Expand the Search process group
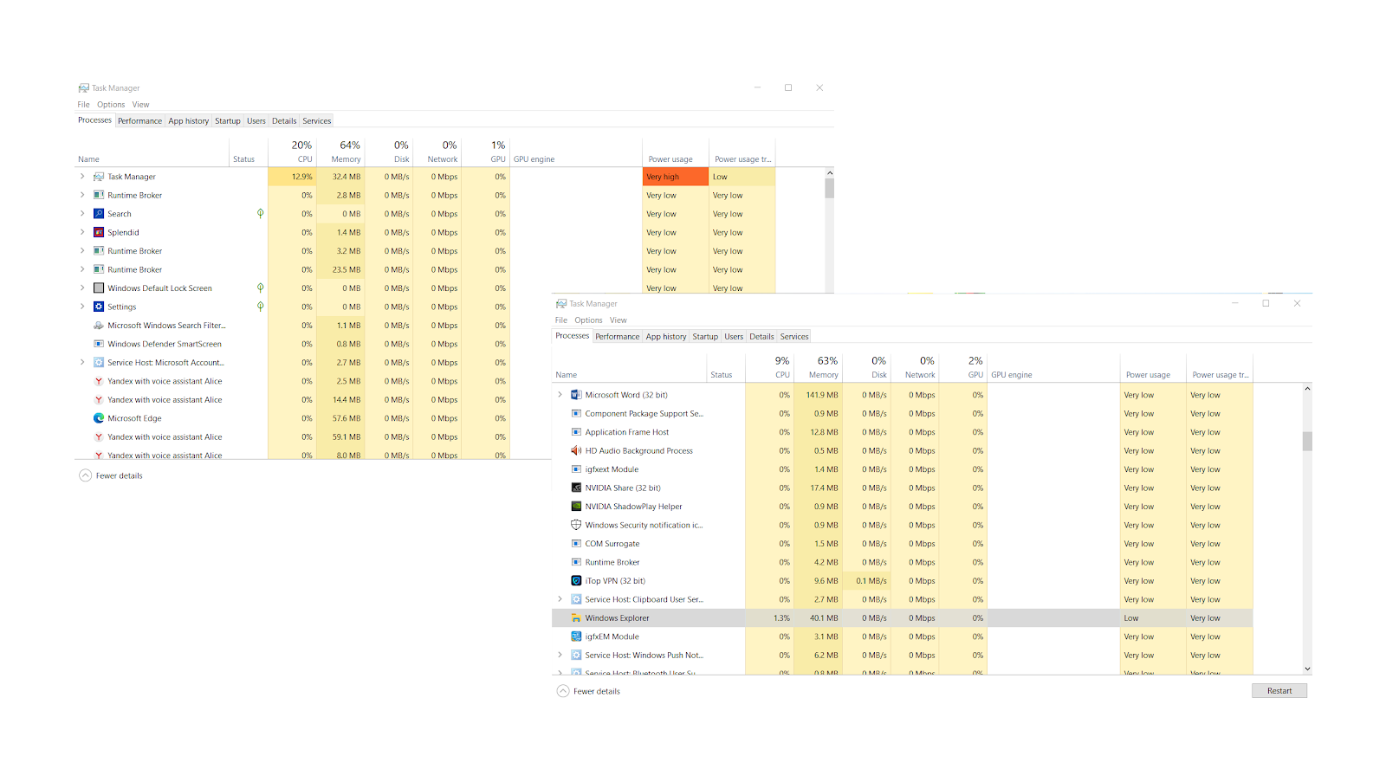The width and height of the screenshot is (1386, 769). click(82, 214)
